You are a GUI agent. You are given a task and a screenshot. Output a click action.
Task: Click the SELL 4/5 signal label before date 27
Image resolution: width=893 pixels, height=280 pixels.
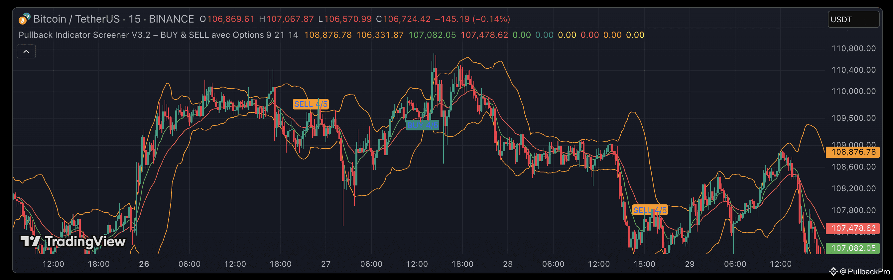[311, 104]
